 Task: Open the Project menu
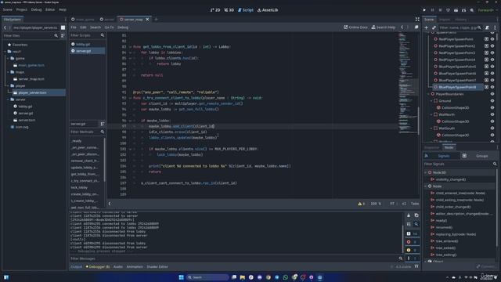[22, 10]
